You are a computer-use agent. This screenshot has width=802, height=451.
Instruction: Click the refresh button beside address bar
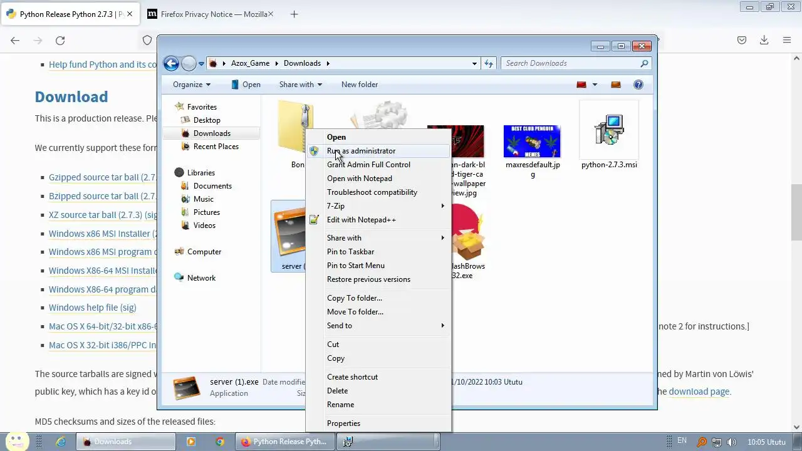[x=489, y=63]
